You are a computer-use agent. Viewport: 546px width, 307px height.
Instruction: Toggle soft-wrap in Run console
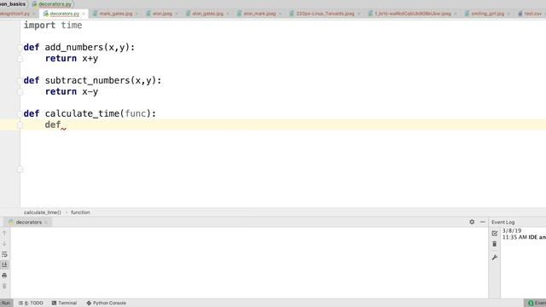pos(4,254)
